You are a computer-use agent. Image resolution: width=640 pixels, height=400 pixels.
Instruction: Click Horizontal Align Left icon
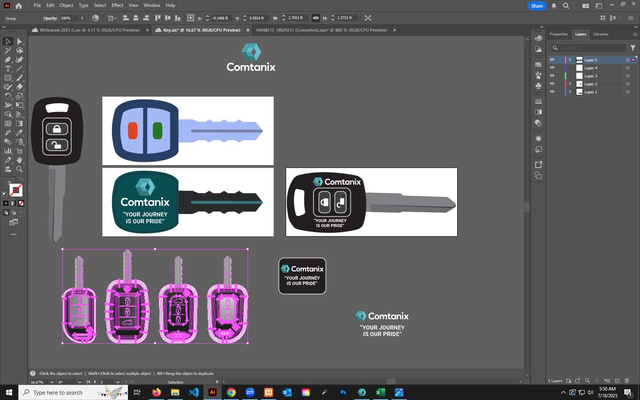pos(126,18)
